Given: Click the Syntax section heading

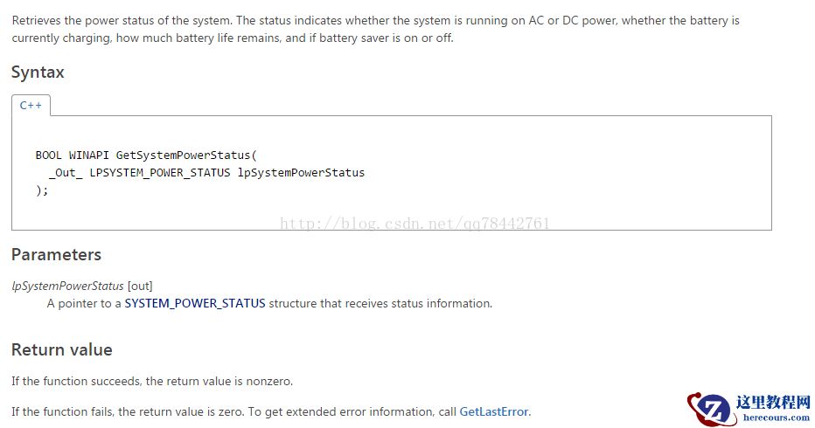Looking at the screenshot, I should click(38, 72).
